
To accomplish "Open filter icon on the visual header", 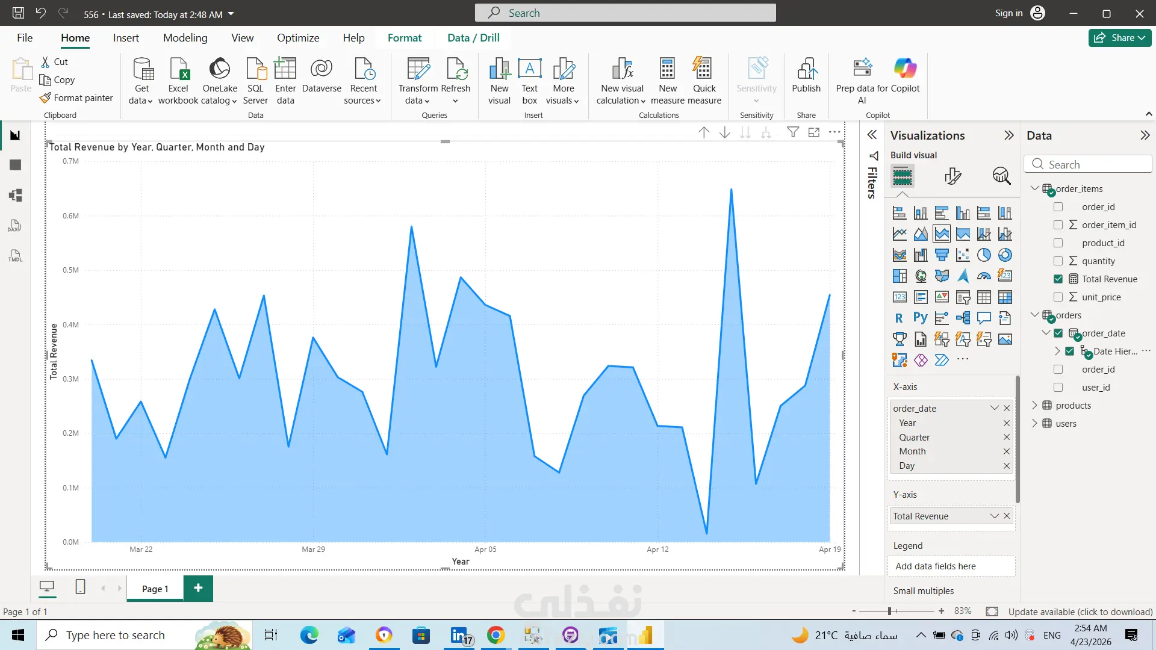I will [794, 132].
